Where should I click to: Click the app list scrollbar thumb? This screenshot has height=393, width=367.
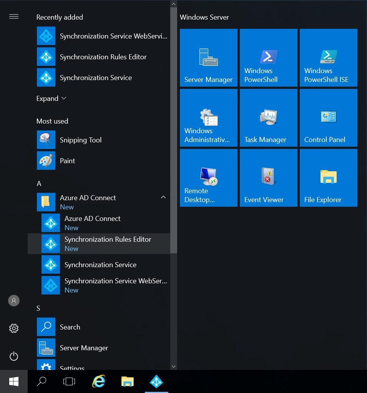pos(174,130)
